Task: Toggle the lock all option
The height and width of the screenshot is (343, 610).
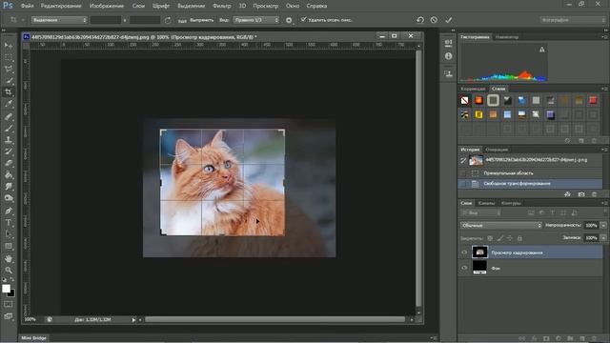Action: point(519,238)
